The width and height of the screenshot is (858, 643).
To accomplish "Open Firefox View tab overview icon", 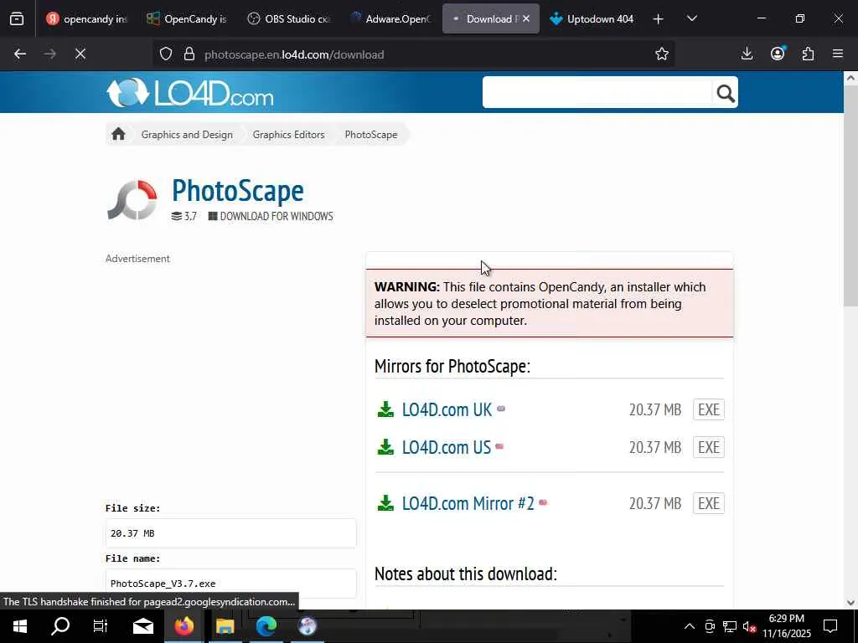I will click(x=17, y=19).
